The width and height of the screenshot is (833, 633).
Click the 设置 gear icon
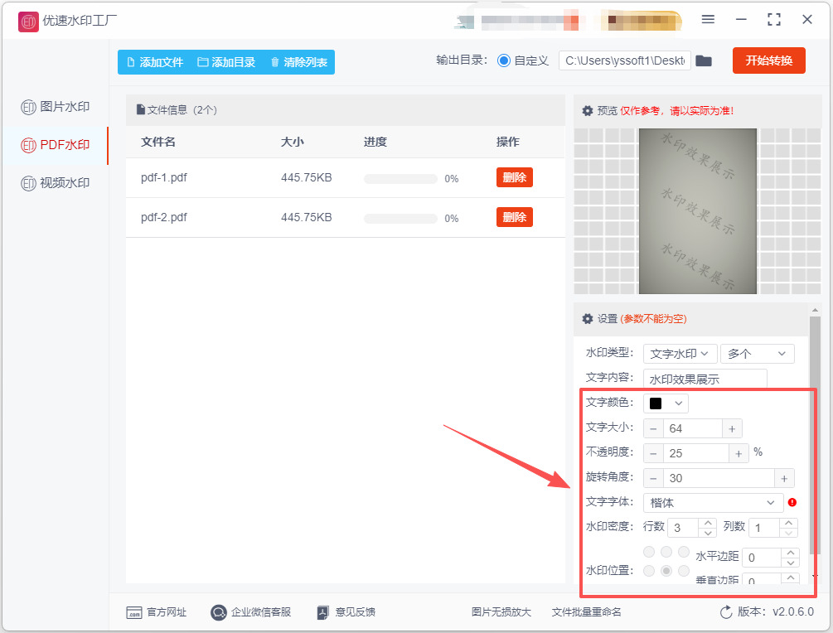click(x=587, y=319)
